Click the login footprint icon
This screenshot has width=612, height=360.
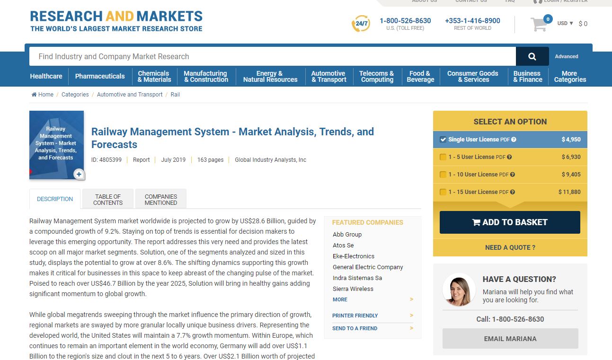[x=538, y=1]
